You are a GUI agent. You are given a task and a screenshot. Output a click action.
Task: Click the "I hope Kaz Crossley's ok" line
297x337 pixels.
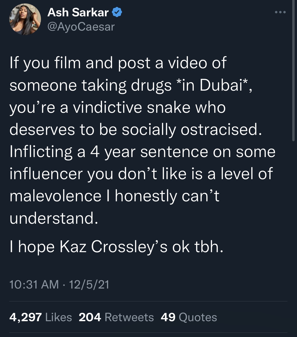pos(116,247)
